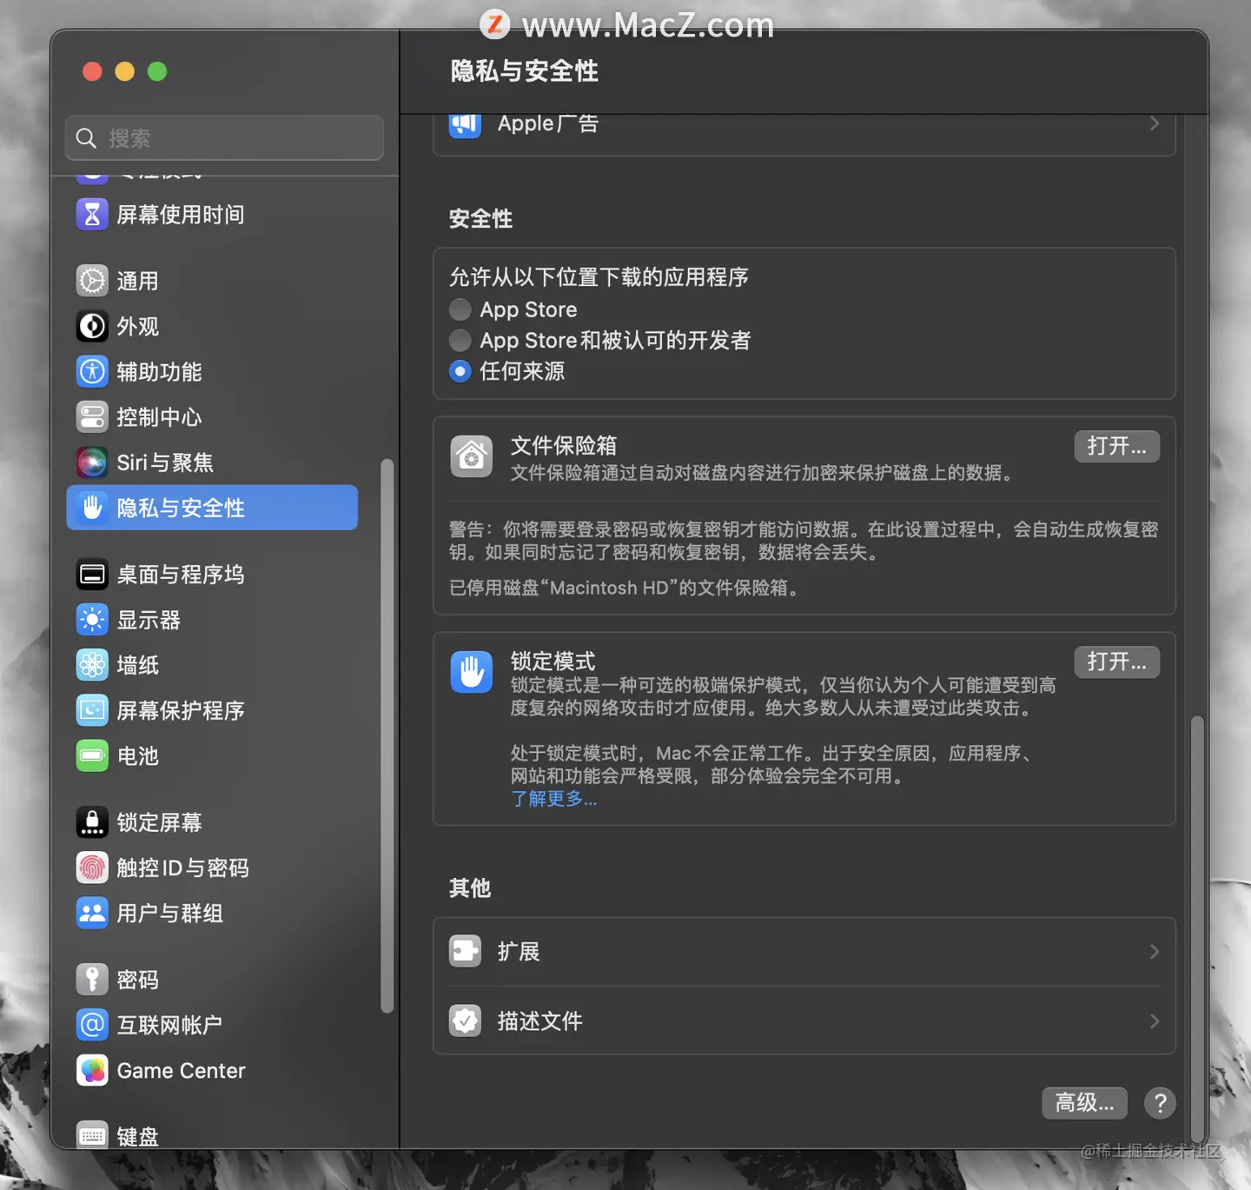This screenshot has width=1251, height=1190.
Task: Open the 了解更多… link
Action: (x=553, y=798)
